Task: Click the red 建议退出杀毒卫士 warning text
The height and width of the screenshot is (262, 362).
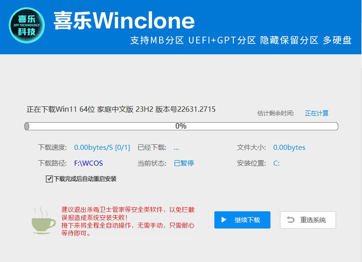Action: point(128,221)
